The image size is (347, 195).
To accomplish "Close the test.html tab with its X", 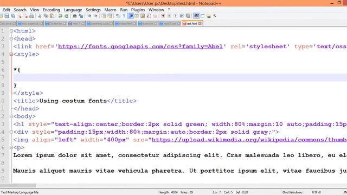I will pyautogui.click(x=200, y=23).
